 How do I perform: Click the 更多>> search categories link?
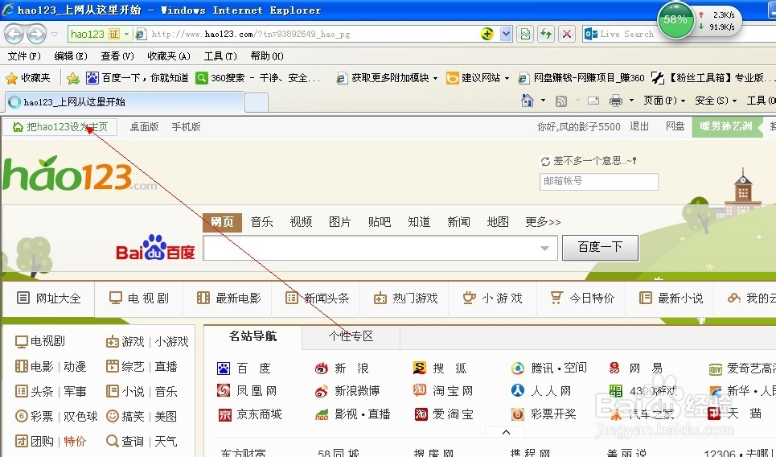point(543,222)
